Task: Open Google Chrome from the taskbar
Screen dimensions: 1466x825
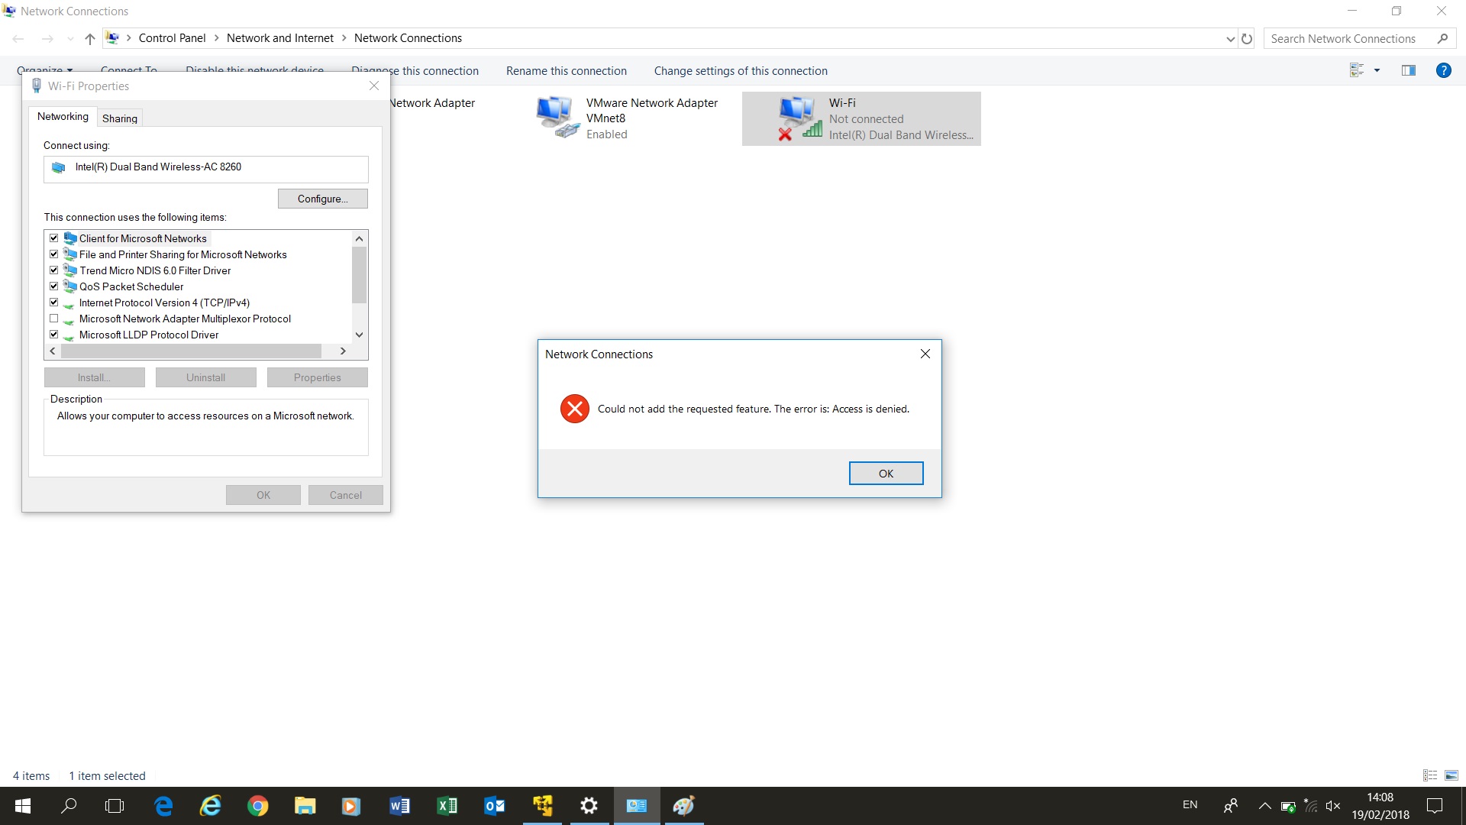Action: pyautogui.click(x=257, y=806)
